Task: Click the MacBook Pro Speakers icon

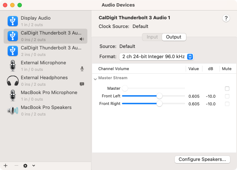Action: 13,110
